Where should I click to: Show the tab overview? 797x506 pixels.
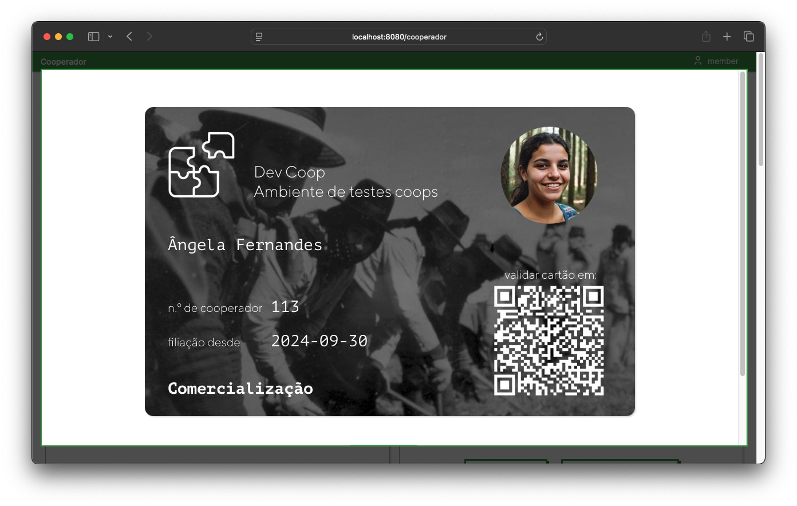tap(748, 37)
